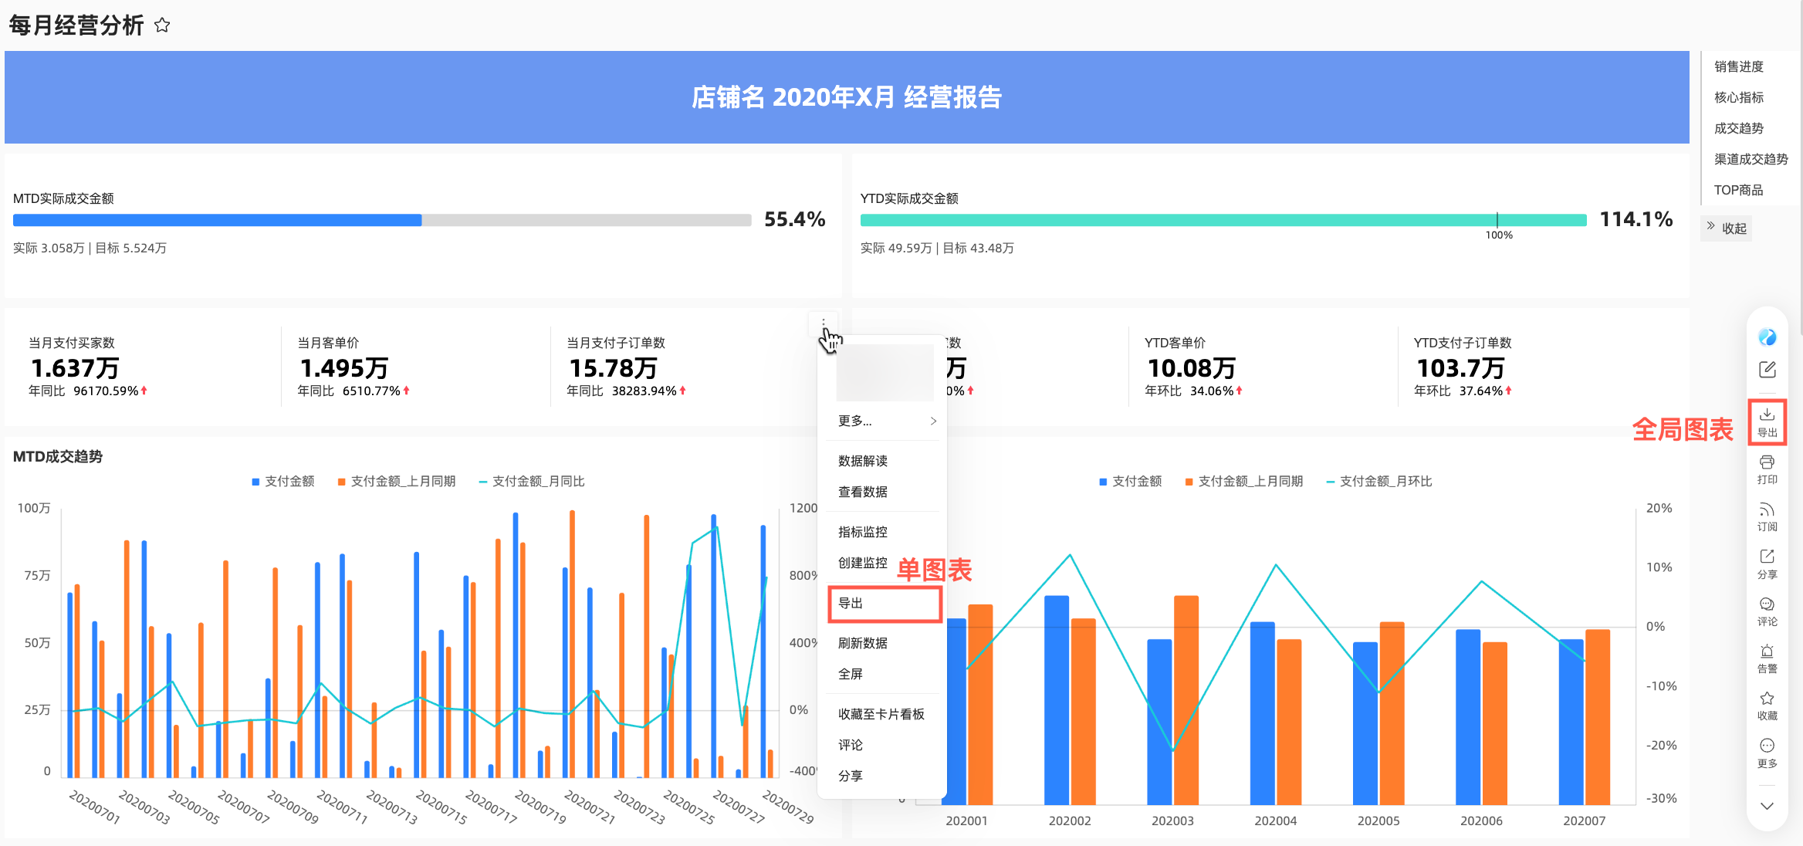The width and height of the screenshot is (1803, 846).
Task: Click the star favorite icon beside dashboard title
Action: click(x=162, y=25)
